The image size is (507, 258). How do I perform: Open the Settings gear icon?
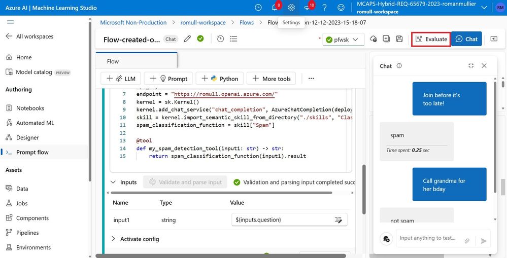pos(291,8)
